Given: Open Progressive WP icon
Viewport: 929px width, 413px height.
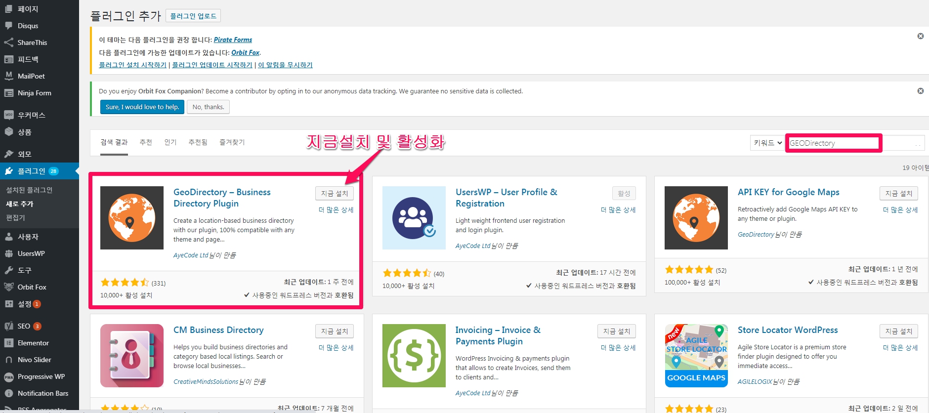Looking at the screenshot, I should (8, 377).
